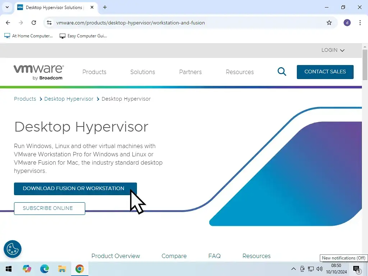The image size is (368, 276).
Task: Show hidden system tray icons
Action: (293, 269)
